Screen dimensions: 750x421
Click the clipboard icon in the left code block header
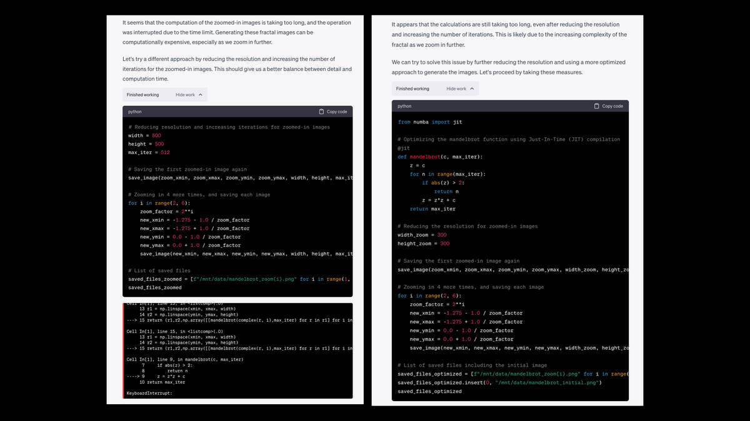pos(321,112)
